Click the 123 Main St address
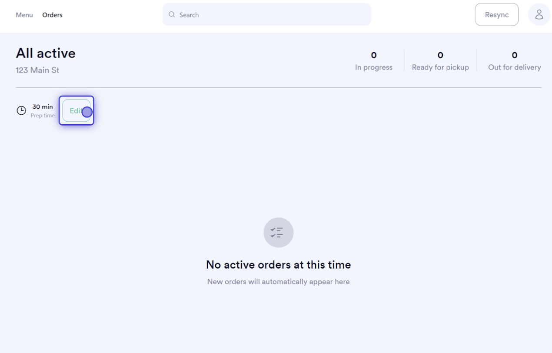Viewport: 552px width, 353px height. (37, 70)
